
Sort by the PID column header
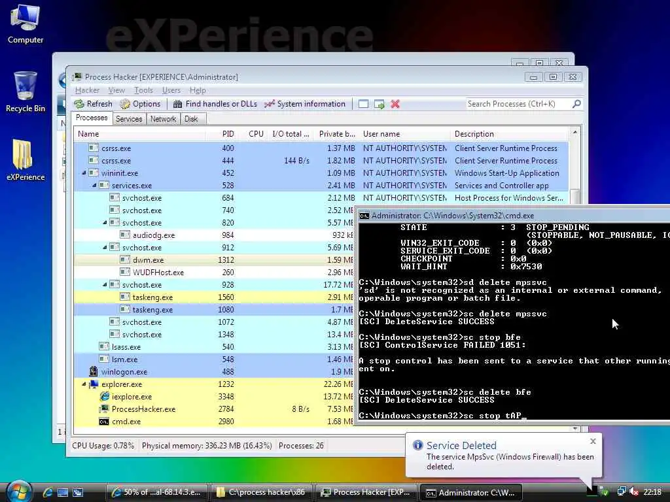click(x=222, y=133)
